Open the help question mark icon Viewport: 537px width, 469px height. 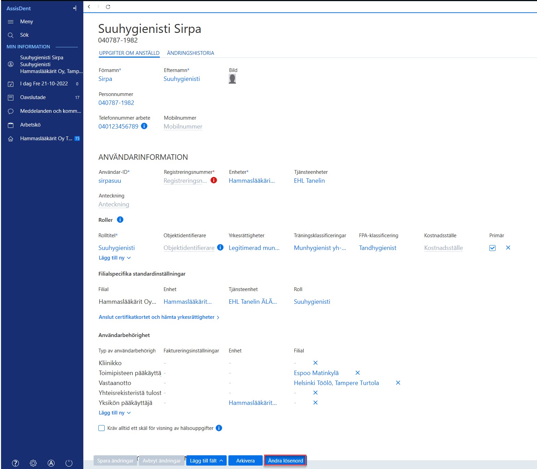pyautogui.click(x=15, y=463)
